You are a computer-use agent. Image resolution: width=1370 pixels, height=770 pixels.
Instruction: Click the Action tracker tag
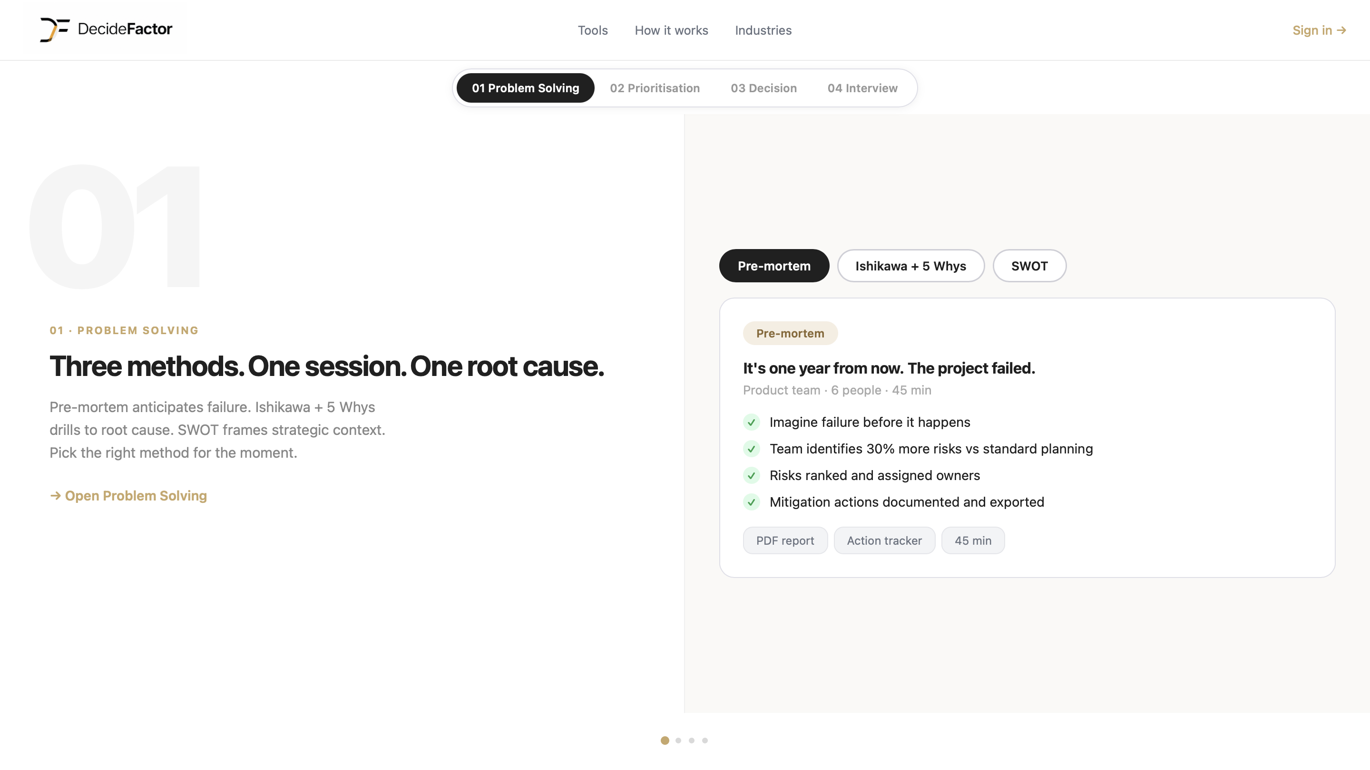[884, 540]
